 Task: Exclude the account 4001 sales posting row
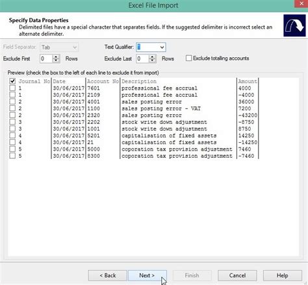12,101
